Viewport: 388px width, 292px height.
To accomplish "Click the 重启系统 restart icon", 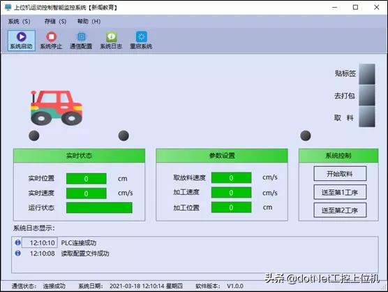I will [141, 41].
